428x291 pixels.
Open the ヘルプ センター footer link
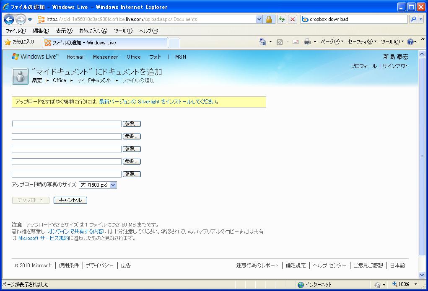pyautogui.click(x=329, y=265)
